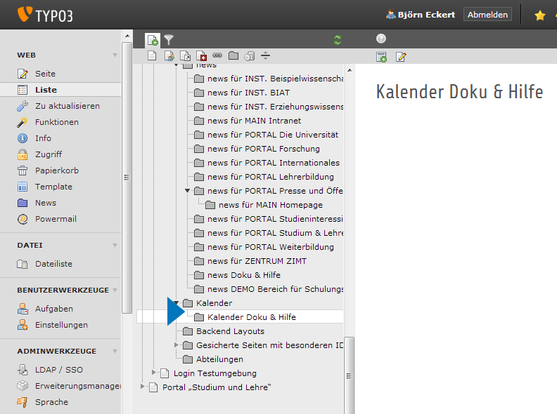Click the divider page type icon in toolbar
Viewport: 557px width, 414px height.
pyautogui.click(x=265, y=55)
